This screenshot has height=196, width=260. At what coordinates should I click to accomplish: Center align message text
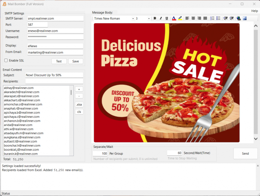pyautogui.click(x=193, y=18)
